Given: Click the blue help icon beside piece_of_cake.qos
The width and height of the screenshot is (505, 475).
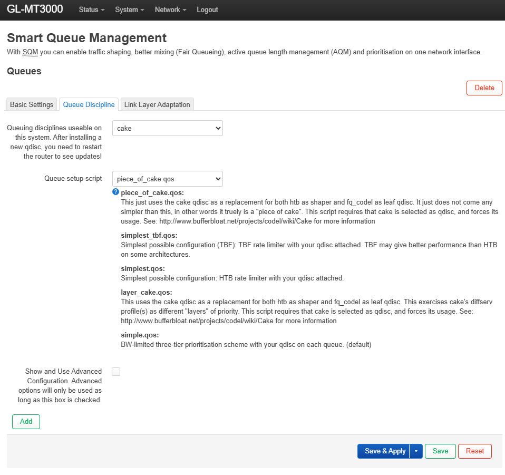Looking at the screenshot, I should (116, 192).
